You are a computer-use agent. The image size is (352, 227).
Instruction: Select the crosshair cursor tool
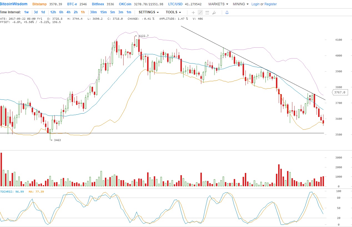pos(193,12)
